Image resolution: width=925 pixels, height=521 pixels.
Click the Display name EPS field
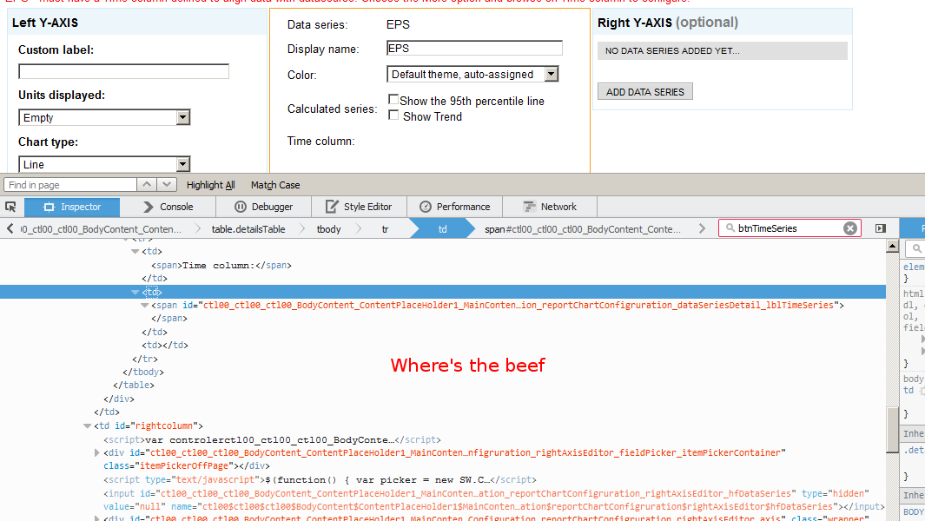point(474,49)
